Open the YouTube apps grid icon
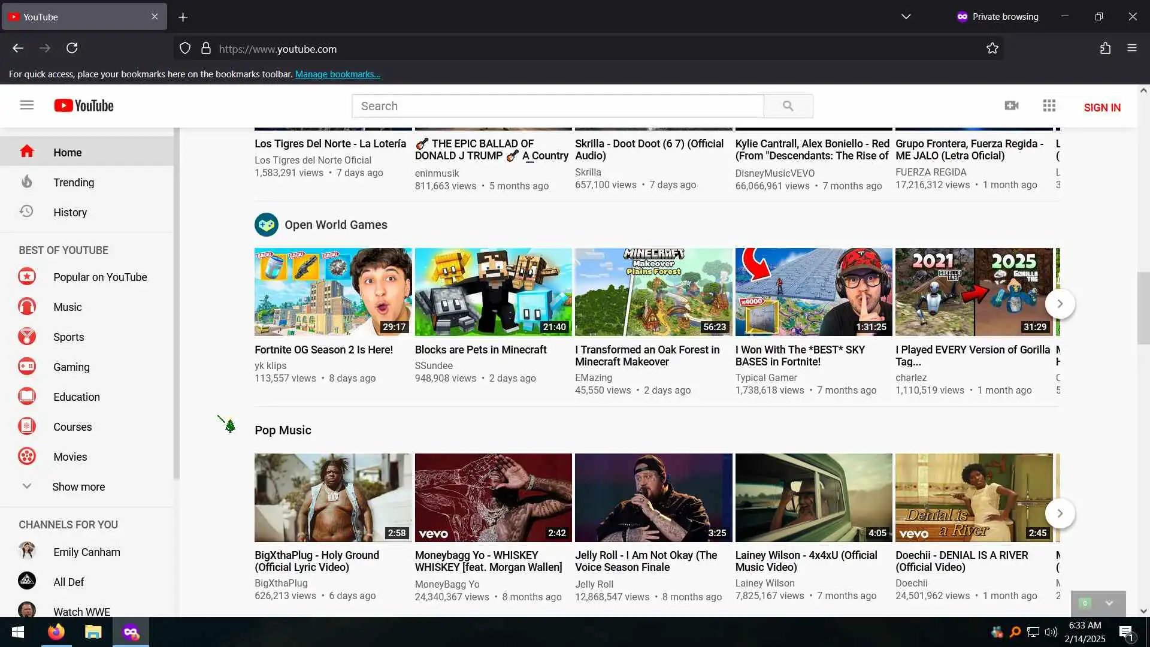Screen dimensions: 1150x647 coord(1049,106)
